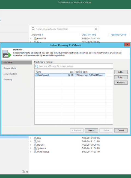The image size is (131, 178).
Task: Clear the object name search field
Action: point(96,29)
